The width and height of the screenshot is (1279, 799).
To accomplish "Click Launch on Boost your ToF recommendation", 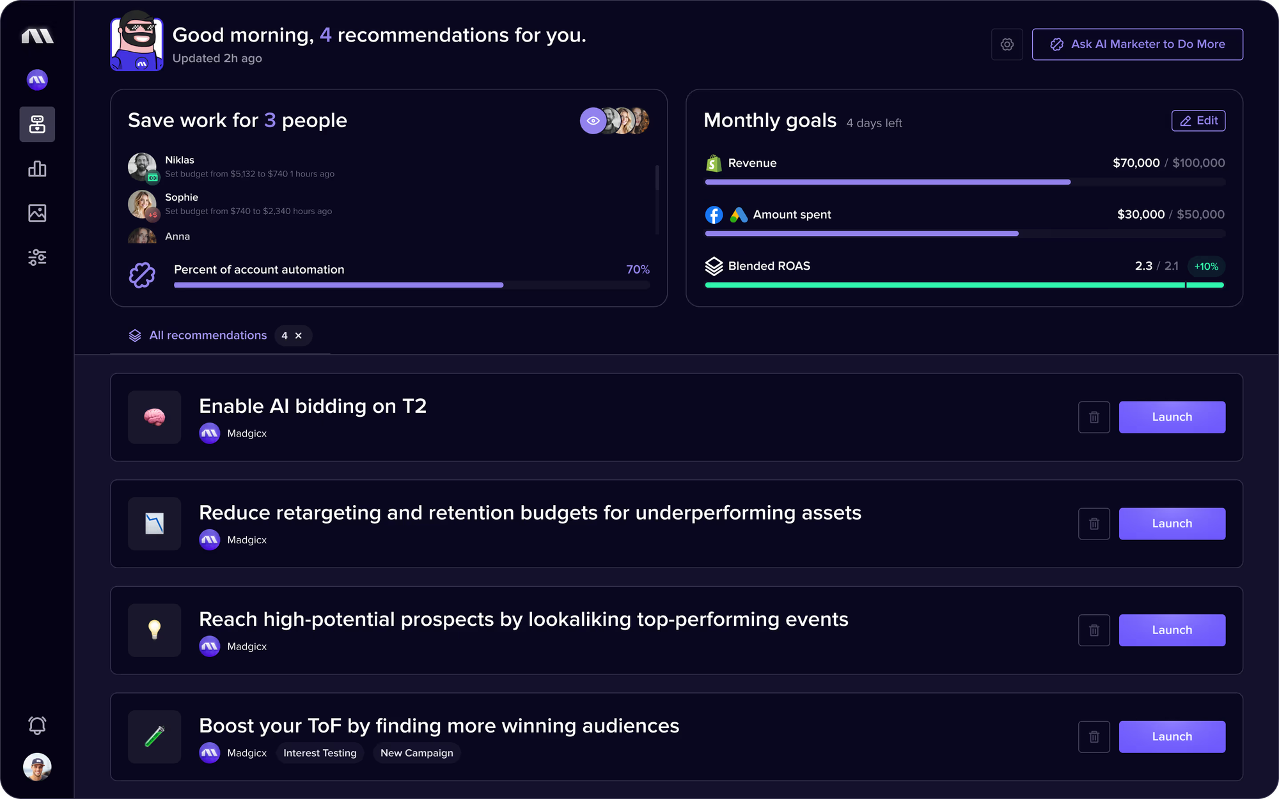I will coord(1172,736).
